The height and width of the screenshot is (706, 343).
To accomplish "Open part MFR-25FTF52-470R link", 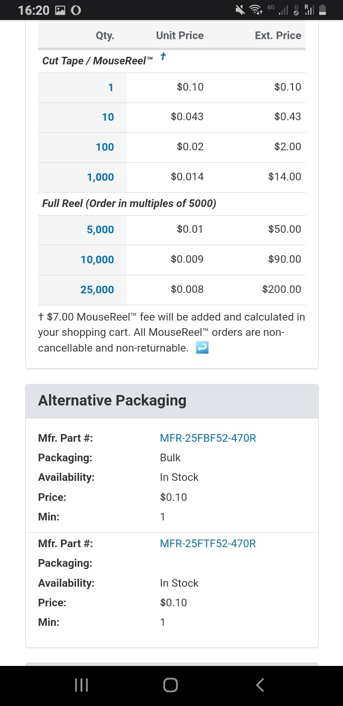I will click(208, 543).
